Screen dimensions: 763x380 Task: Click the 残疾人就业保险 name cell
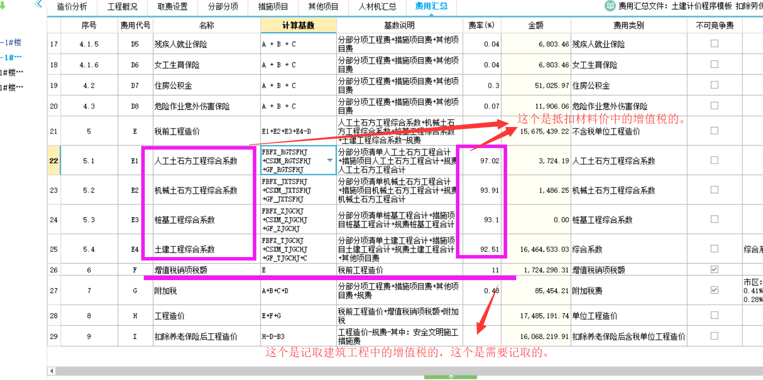[207, 44]
